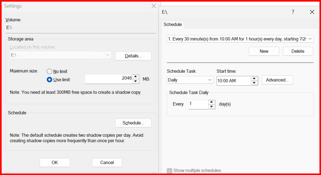Click the Details button
This screenshot has width=321, height=175.
click(x=133, y=56)
